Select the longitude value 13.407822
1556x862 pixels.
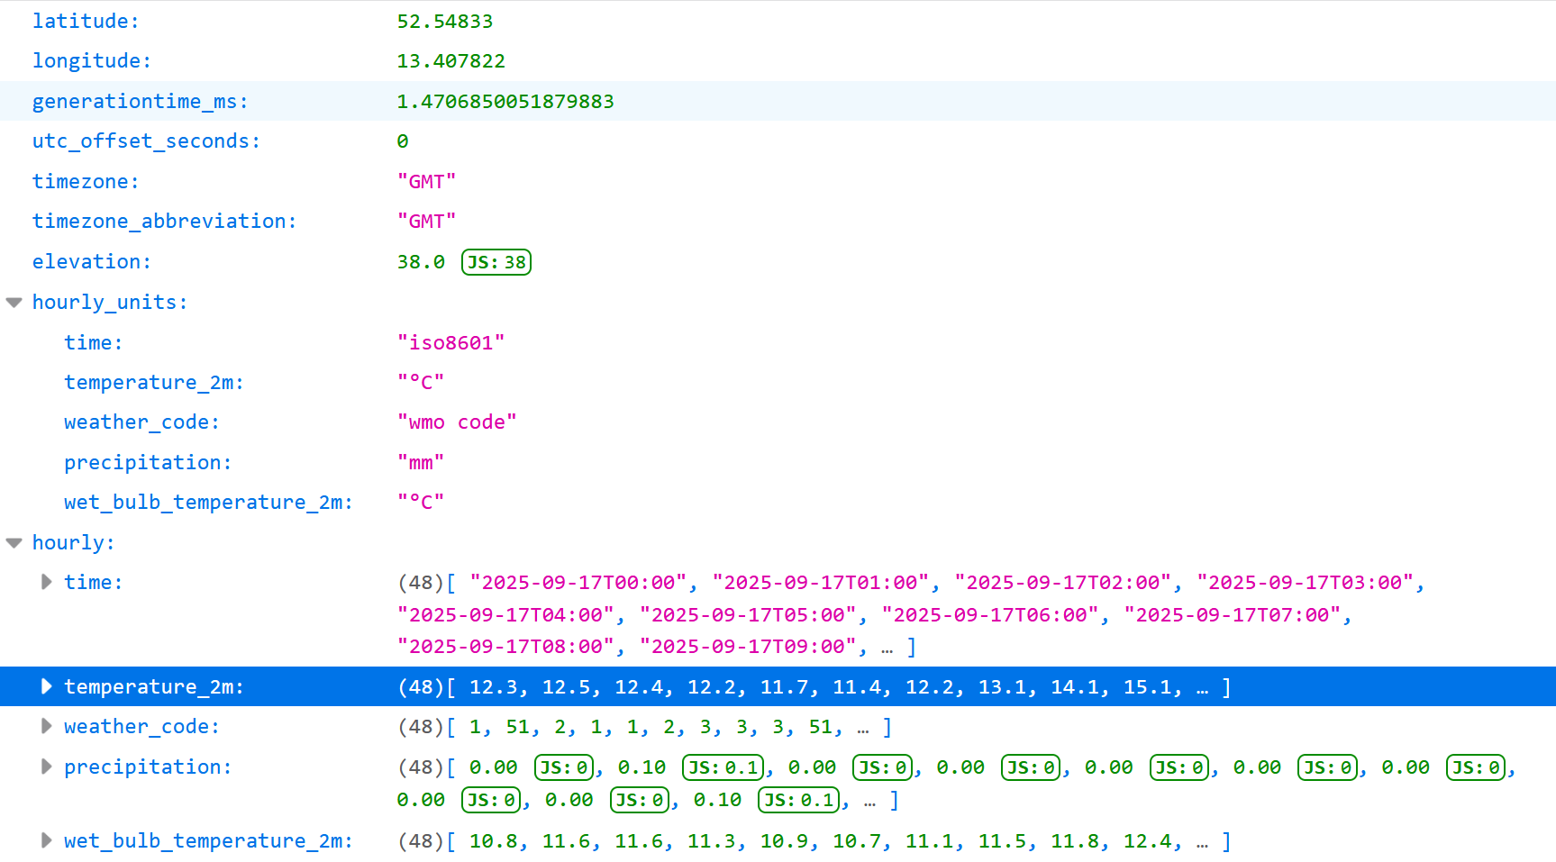pos(450,61)
